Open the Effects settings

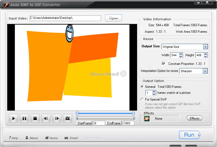[x=195, y=118]
